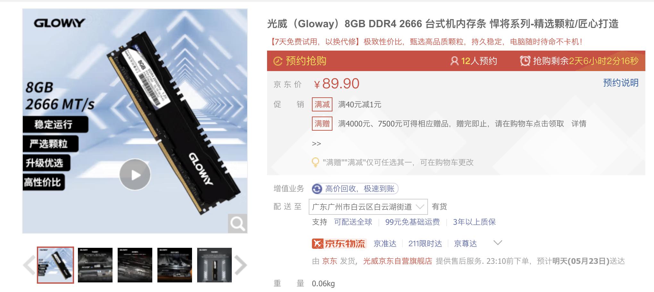Play the product video
This screenshot has width=654, height=292.
coord(135,174)
